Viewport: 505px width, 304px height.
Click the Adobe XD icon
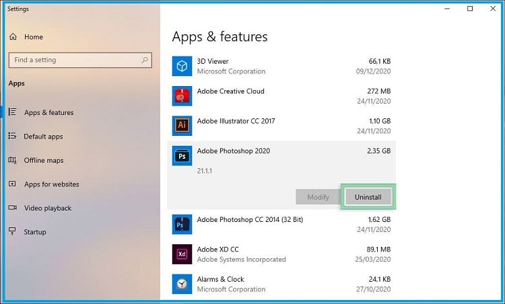(x=182, y=254)
